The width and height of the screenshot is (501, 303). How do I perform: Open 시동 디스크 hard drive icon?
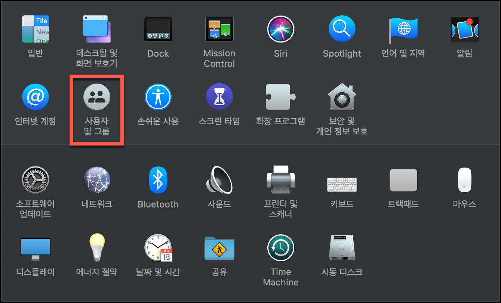click(342, 248)
